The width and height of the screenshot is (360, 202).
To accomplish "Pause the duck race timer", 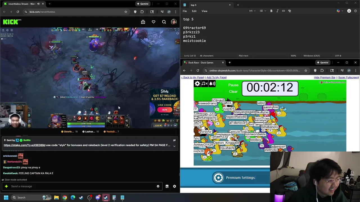I will click(233, 85).
